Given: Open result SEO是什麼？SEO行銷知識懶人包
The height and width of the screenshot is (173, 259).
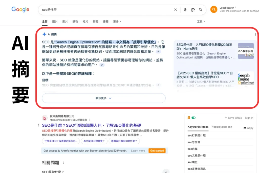Looking at the screenshot, I should coord(92,125).
